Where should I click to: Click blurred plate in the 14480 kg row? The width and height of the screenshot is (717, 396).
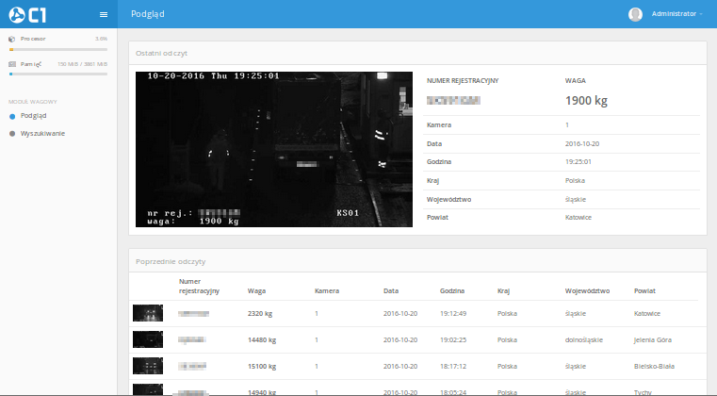[192, 339]
